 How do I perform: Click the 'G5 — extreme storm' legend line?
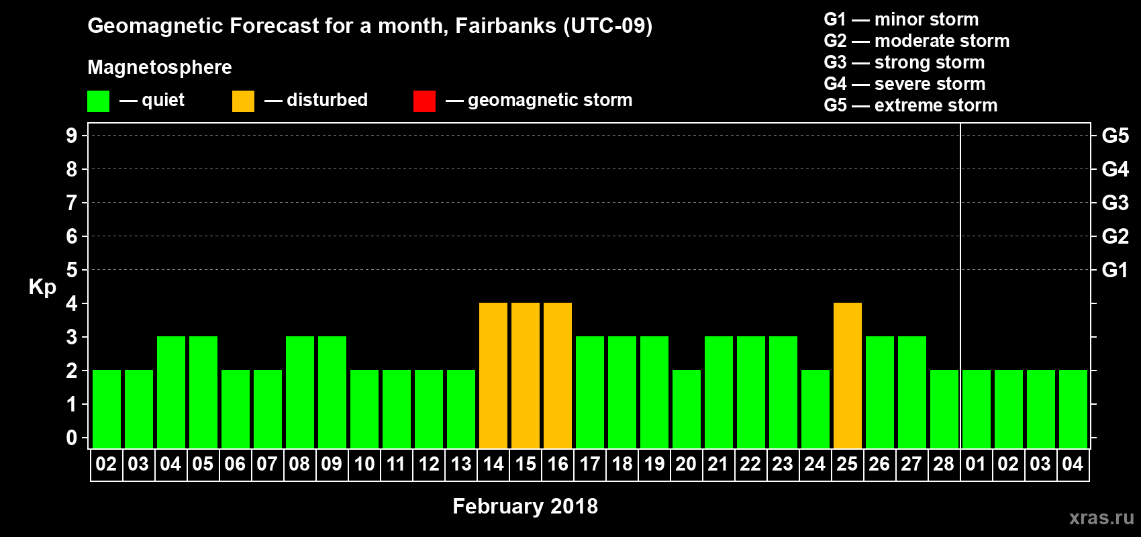coord(911,105)
